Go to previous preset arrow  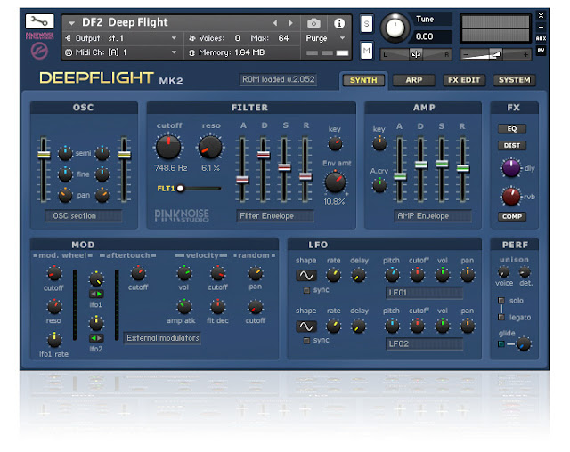pos(275,23)
